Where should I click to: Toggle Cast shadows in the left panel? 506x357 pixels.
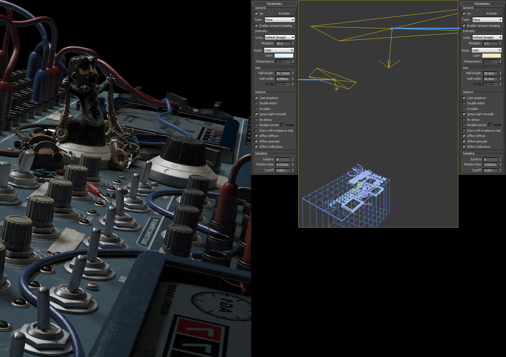pos(256,98)
